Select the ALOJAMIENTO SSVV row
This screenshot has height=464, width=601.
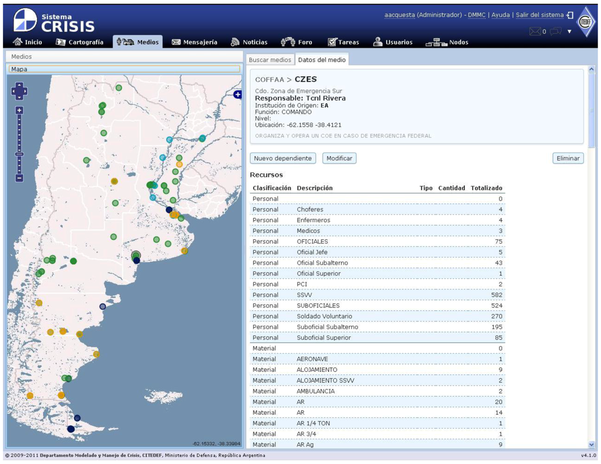click(x=377, y=381)
